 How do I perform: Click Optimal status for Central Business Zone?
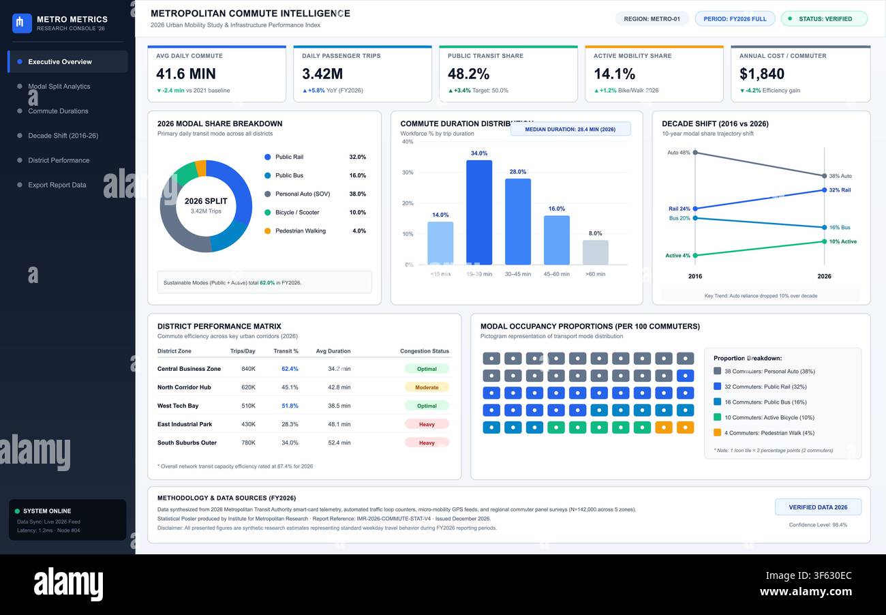click(x=427, y=369)
